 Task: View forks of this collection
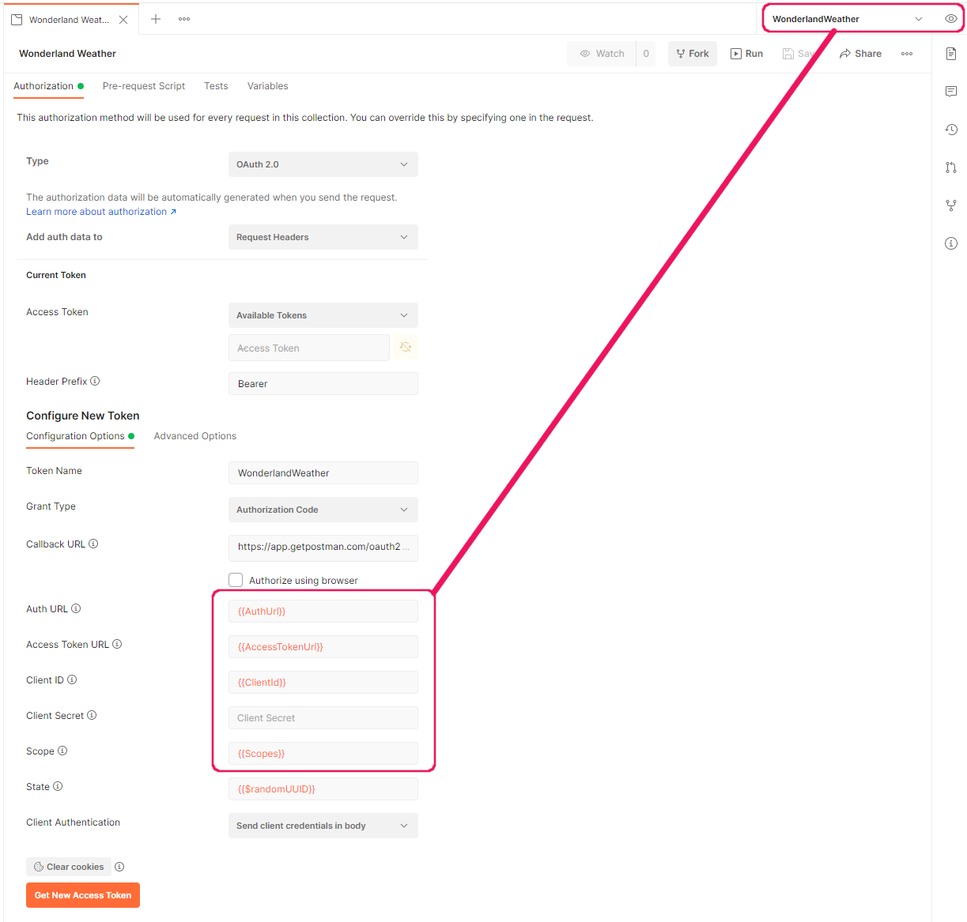(951, 205)
